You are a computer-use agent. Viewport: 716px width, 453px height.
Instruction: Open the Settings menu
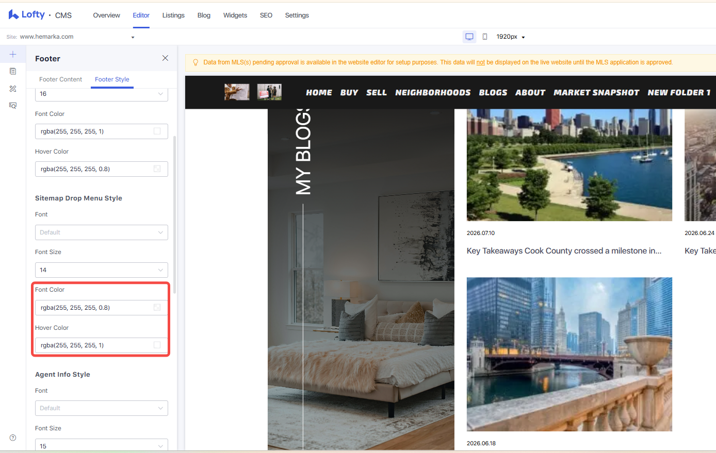(297, 15)
